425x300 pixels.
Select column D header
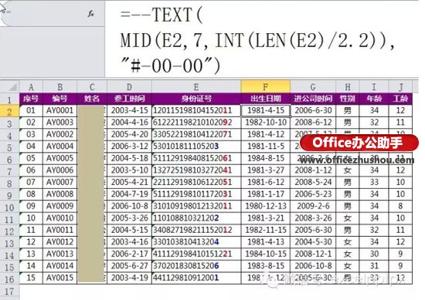point(129,87)
